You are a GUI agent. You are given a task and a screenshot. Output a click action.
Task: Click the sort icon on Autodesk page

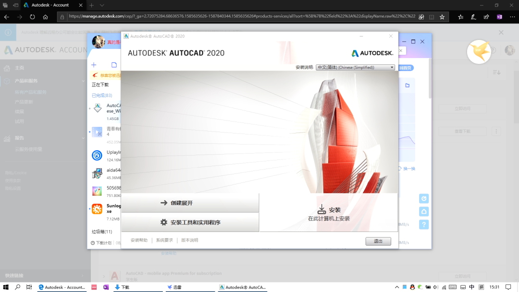tap(496, 72)
